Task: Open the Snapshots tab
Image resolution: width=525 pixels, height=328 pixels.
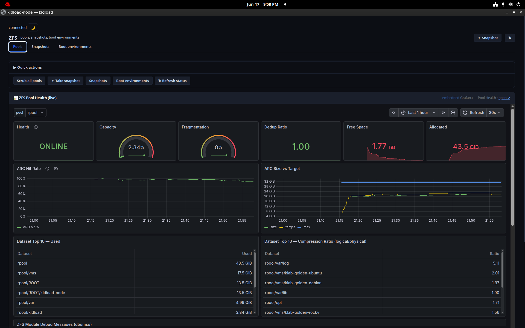Action: click(x=40, y=47)
